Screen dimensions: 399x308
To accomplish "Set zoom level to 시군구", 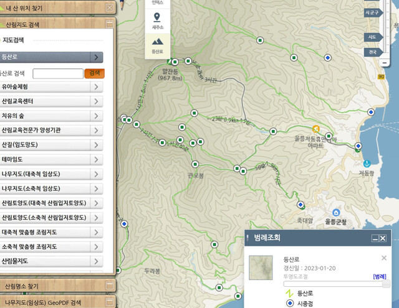I will [373, 12].
